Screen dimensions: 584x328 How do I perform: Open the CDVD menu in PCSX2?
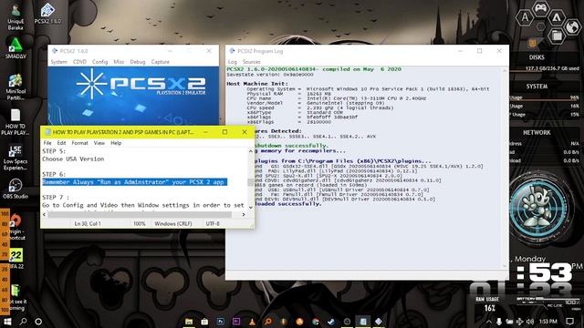pyautogui.click(x=79, y=62)
